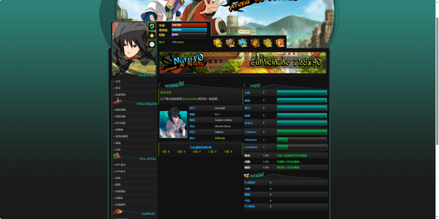439x219 pixels.
Task: Click the 1.8% block rate value
Action: (x=266, y=168)
